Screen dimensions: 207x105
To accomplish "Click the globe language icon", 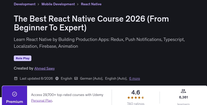I will 57,78.
